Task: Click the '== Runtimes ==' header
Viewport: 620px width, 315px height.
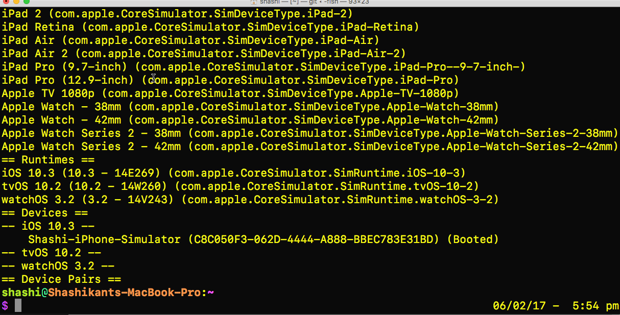Action: (49, 160)
